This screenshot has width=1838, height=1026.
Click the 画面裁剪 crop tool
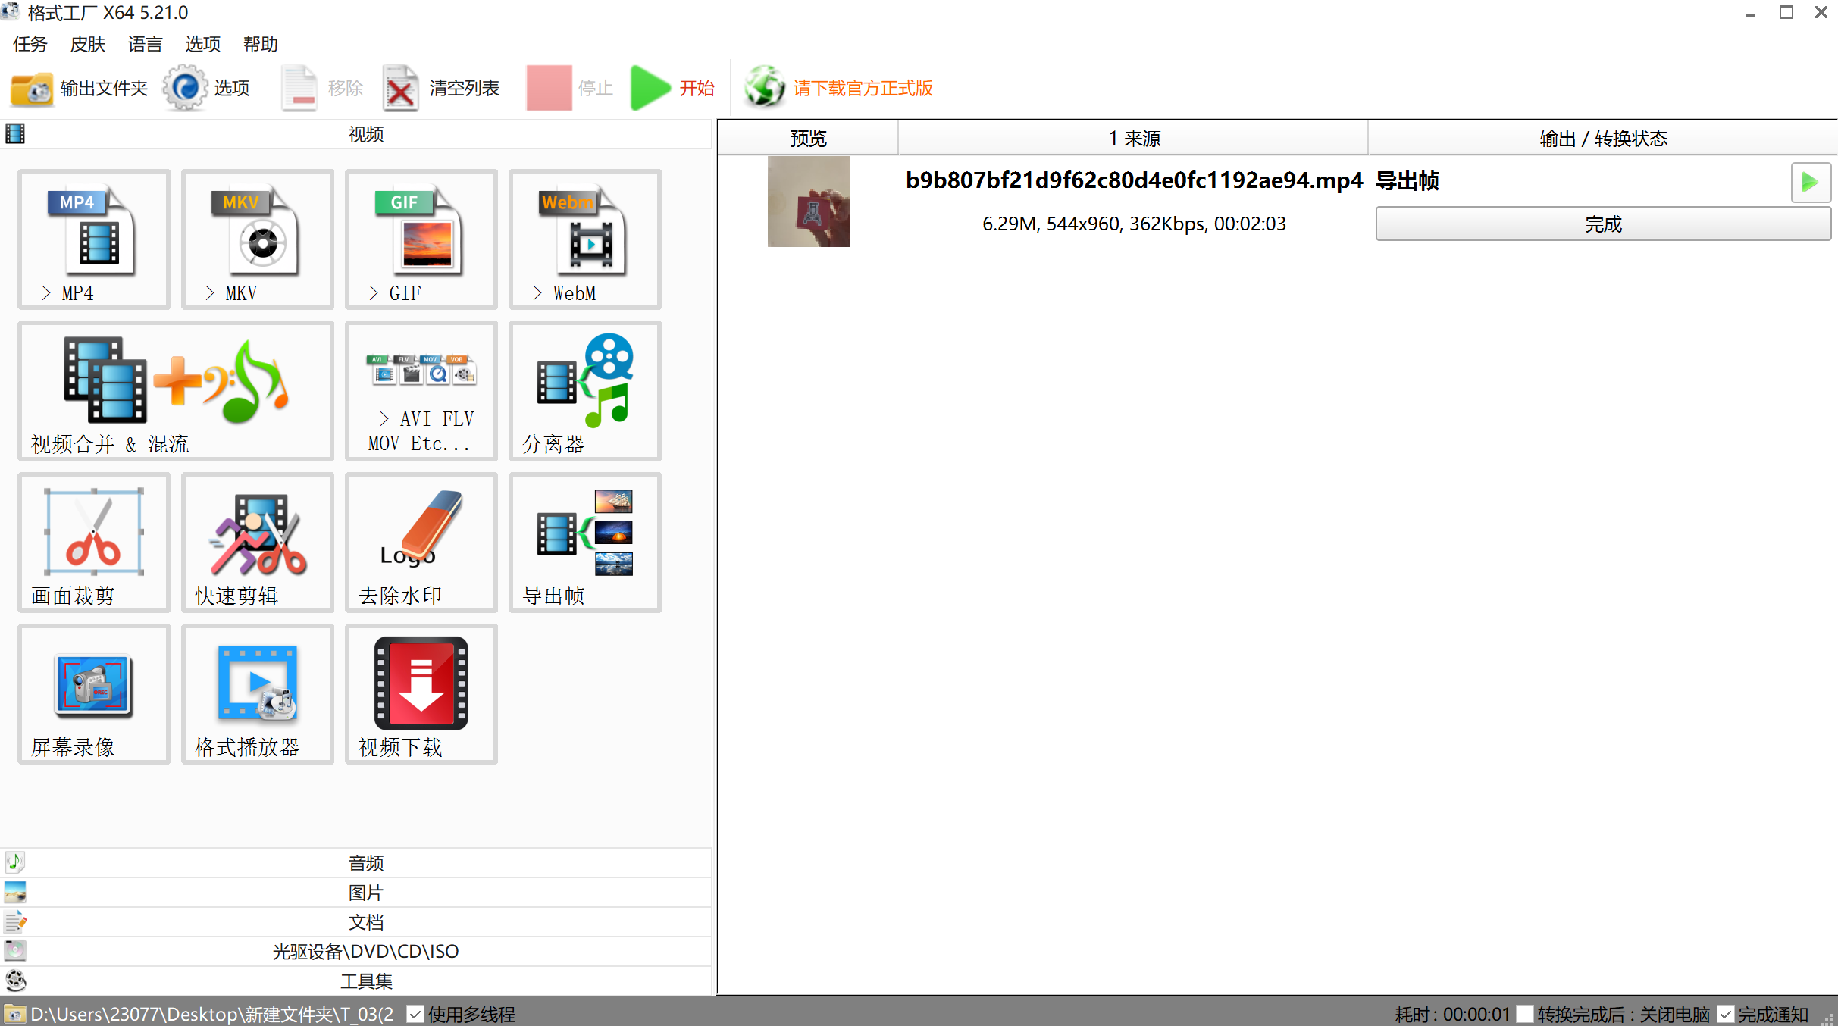(x=93, y=542)
